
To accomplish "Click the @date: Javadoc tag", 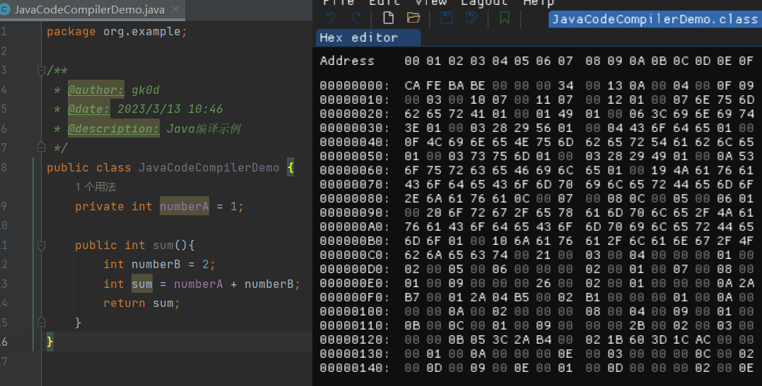I will (x=89, y=109).
